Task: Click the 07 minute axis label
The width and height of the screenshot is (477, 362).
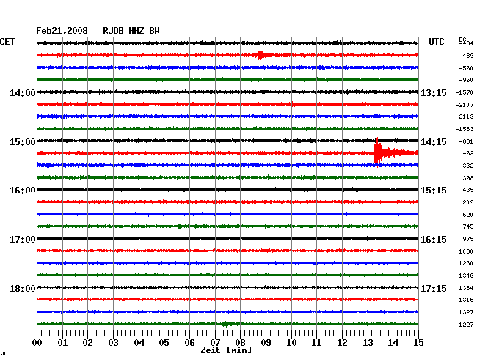Action: click(215, 342)
